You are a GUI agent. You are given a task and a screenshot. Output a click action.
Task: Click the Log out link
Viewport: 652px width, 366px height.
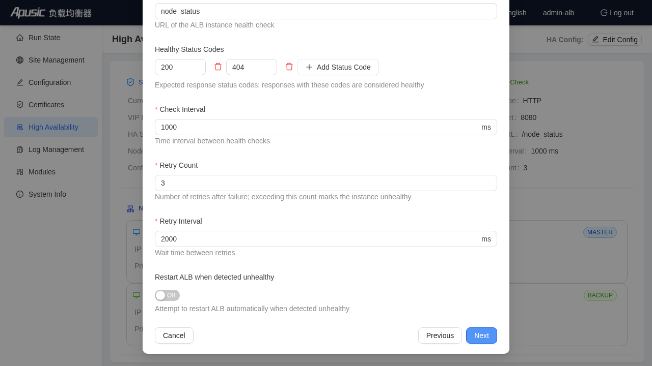pos(617,13)
